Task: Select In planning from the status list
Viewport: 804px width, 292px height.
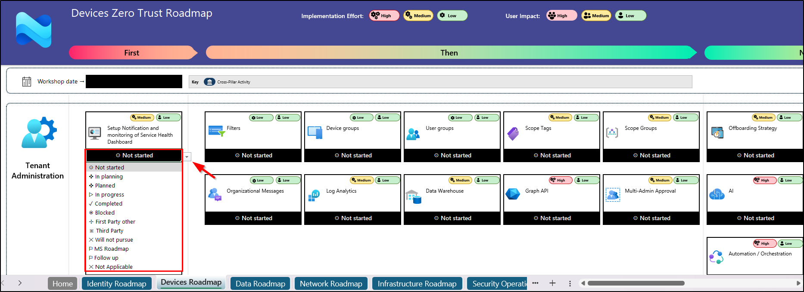Action: pyautogui.click(x=134, y=176)
